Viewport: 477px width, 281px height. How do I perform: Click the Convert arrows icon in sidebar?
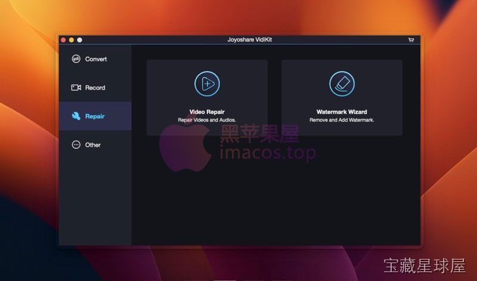[x=76, y=58]
